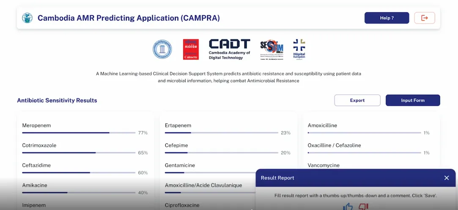The image size is (458, 210).
Task: Click the round blue university seal logo
Action: [x=162, y=49]
